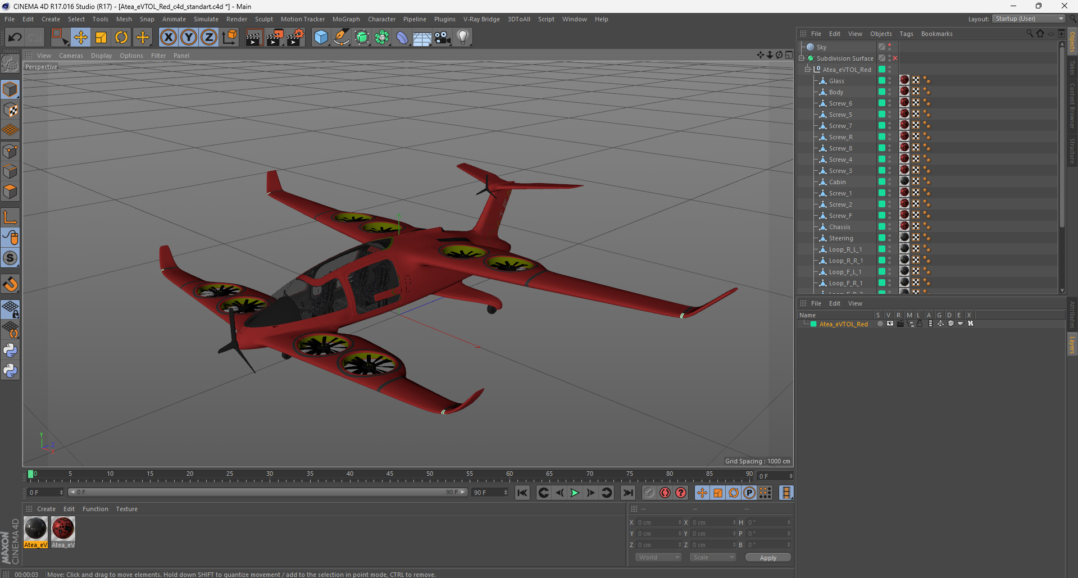Open the deformer objects icon
This screenshot has width=1078, height=578.
pos(402,38)
